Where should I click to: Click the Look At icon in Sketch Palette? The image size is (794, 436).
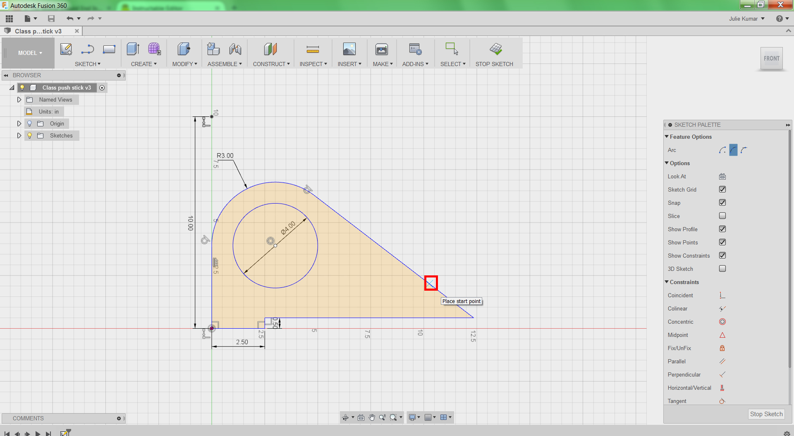pos(722,177)
